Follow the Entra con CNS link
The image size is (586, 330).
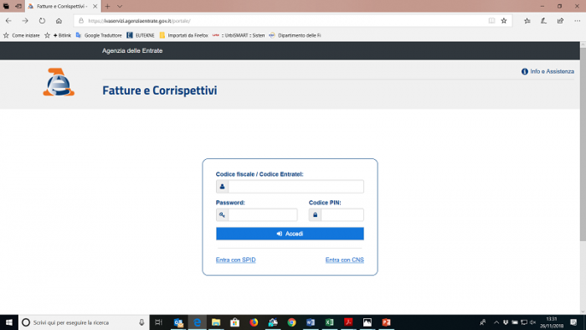click(x=344, y=260)
